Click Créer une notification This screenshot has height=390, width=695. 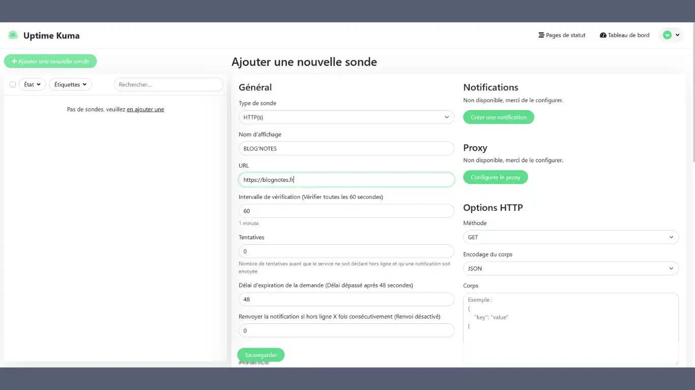498,117
